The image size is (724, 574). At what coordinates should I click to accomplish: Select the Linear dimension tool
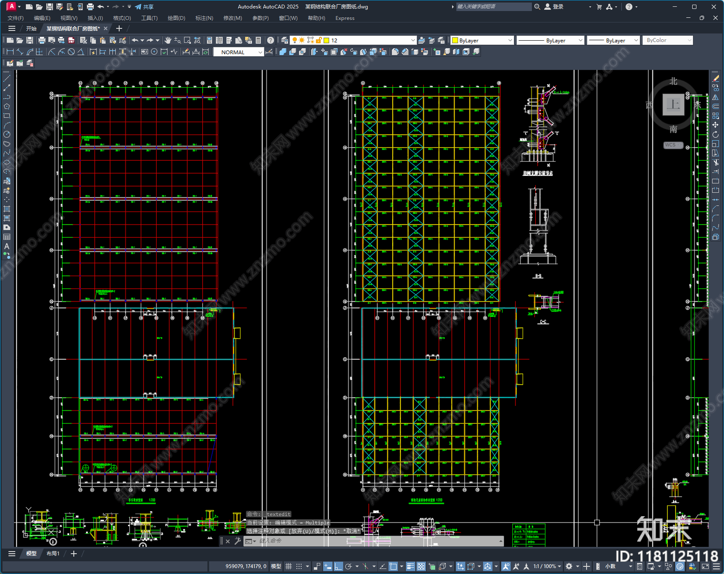point(10,52)
